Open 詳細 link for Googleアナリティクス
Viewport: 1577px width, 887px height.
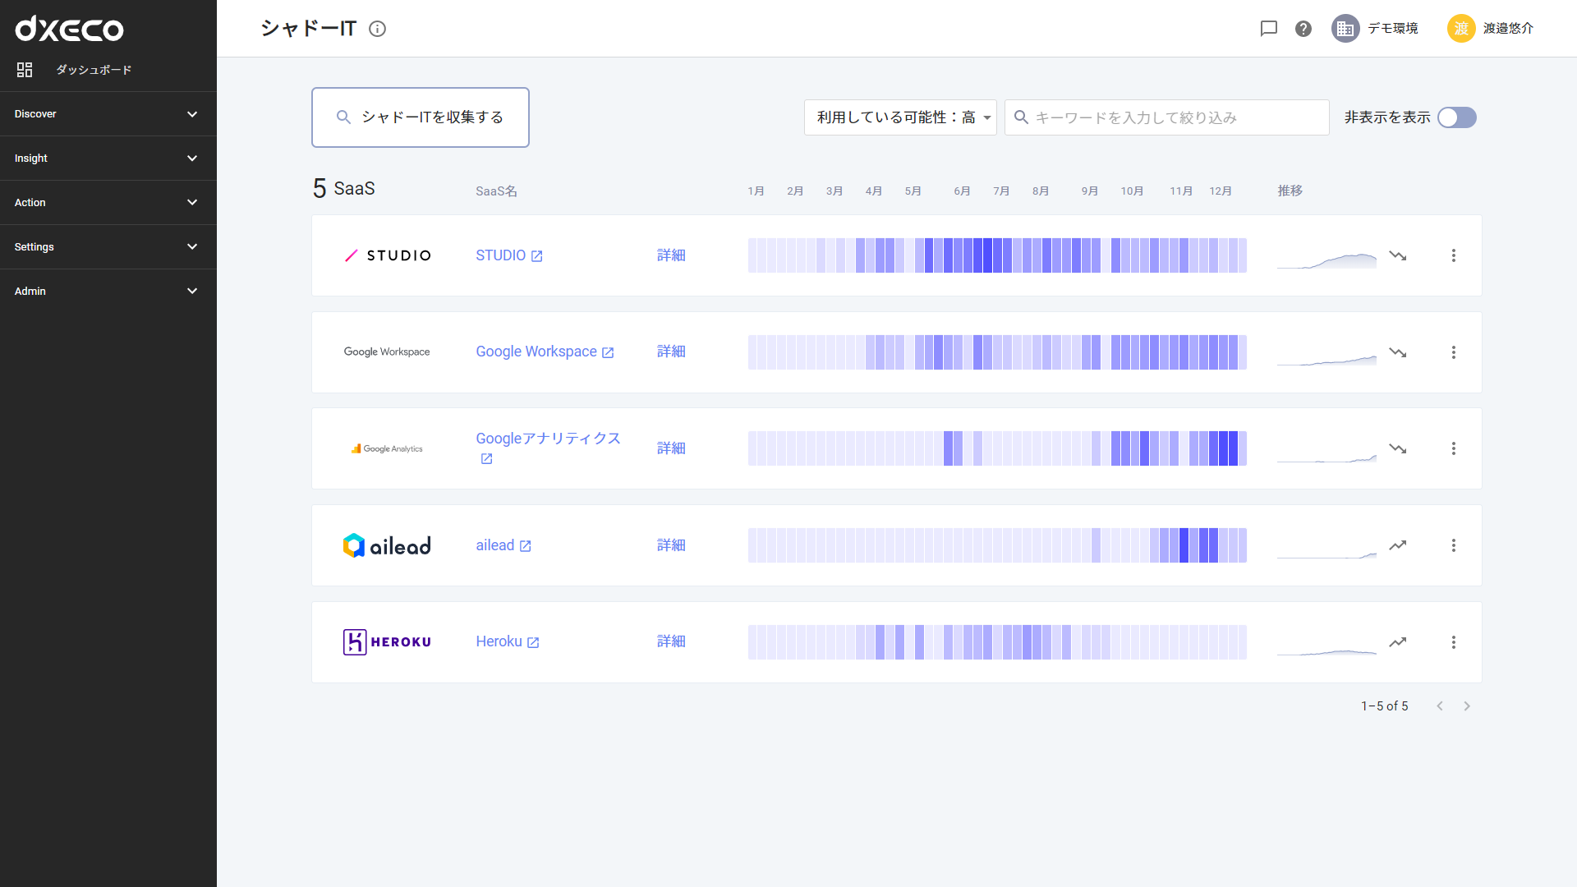pos(671,448)
